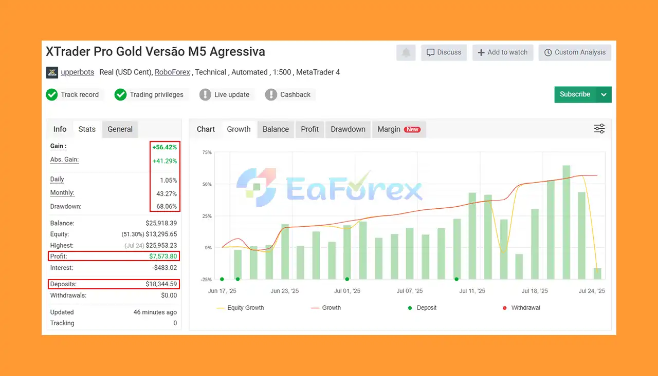Screen dimensions: 658x376
Task: Toggle the Equity Growth legend entry
Action: click(241, 308)
